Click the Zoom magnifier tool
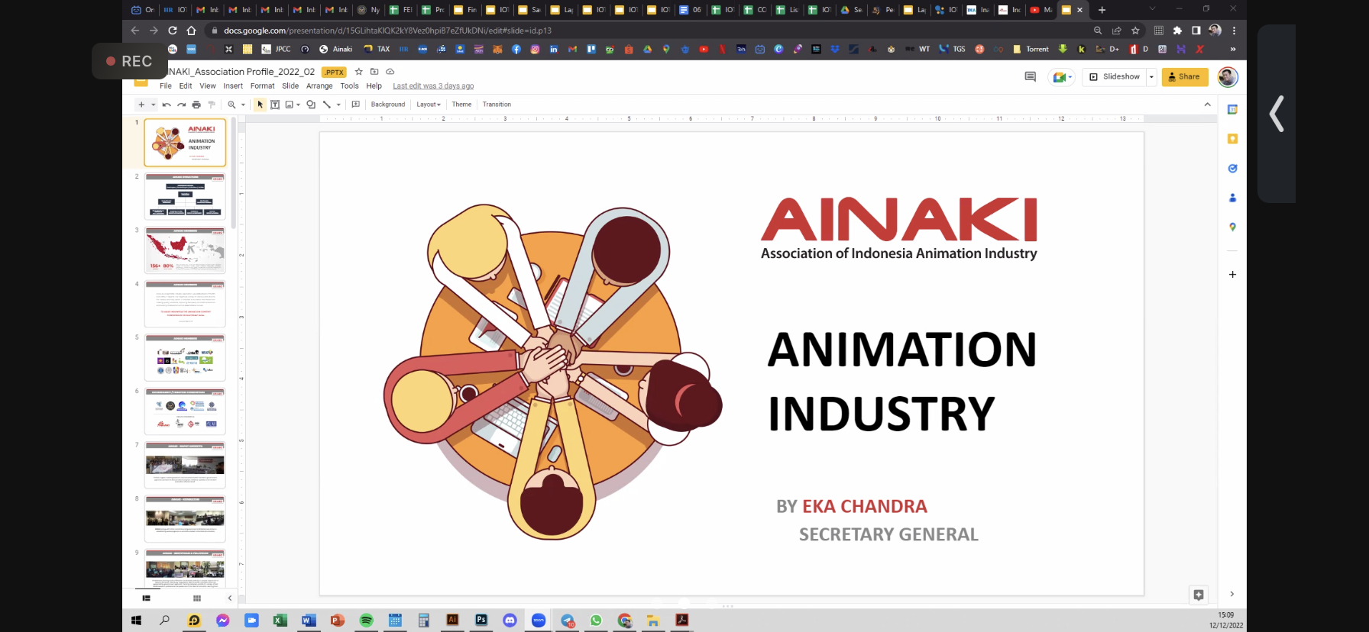 [231, 105]
